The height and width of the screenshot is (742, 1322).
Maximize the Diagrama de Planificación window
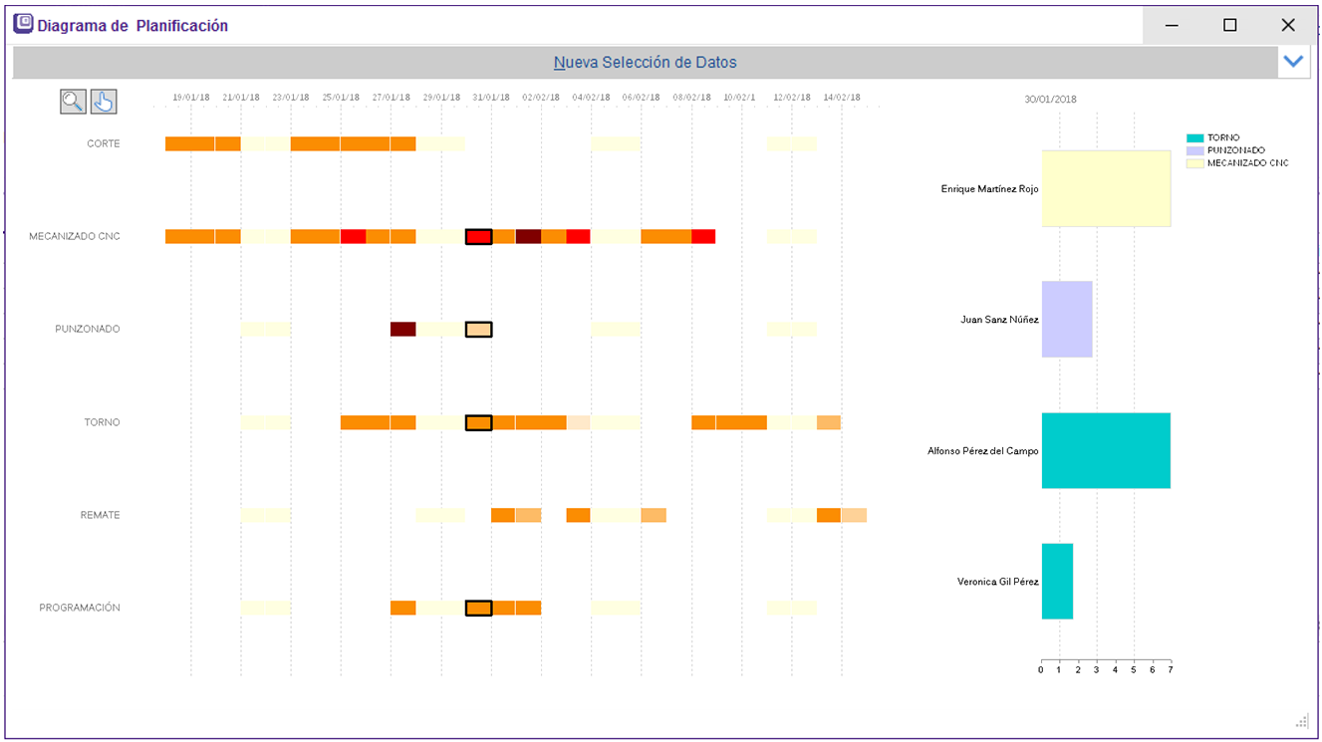pyautogui.click(x=1229, y=25)
